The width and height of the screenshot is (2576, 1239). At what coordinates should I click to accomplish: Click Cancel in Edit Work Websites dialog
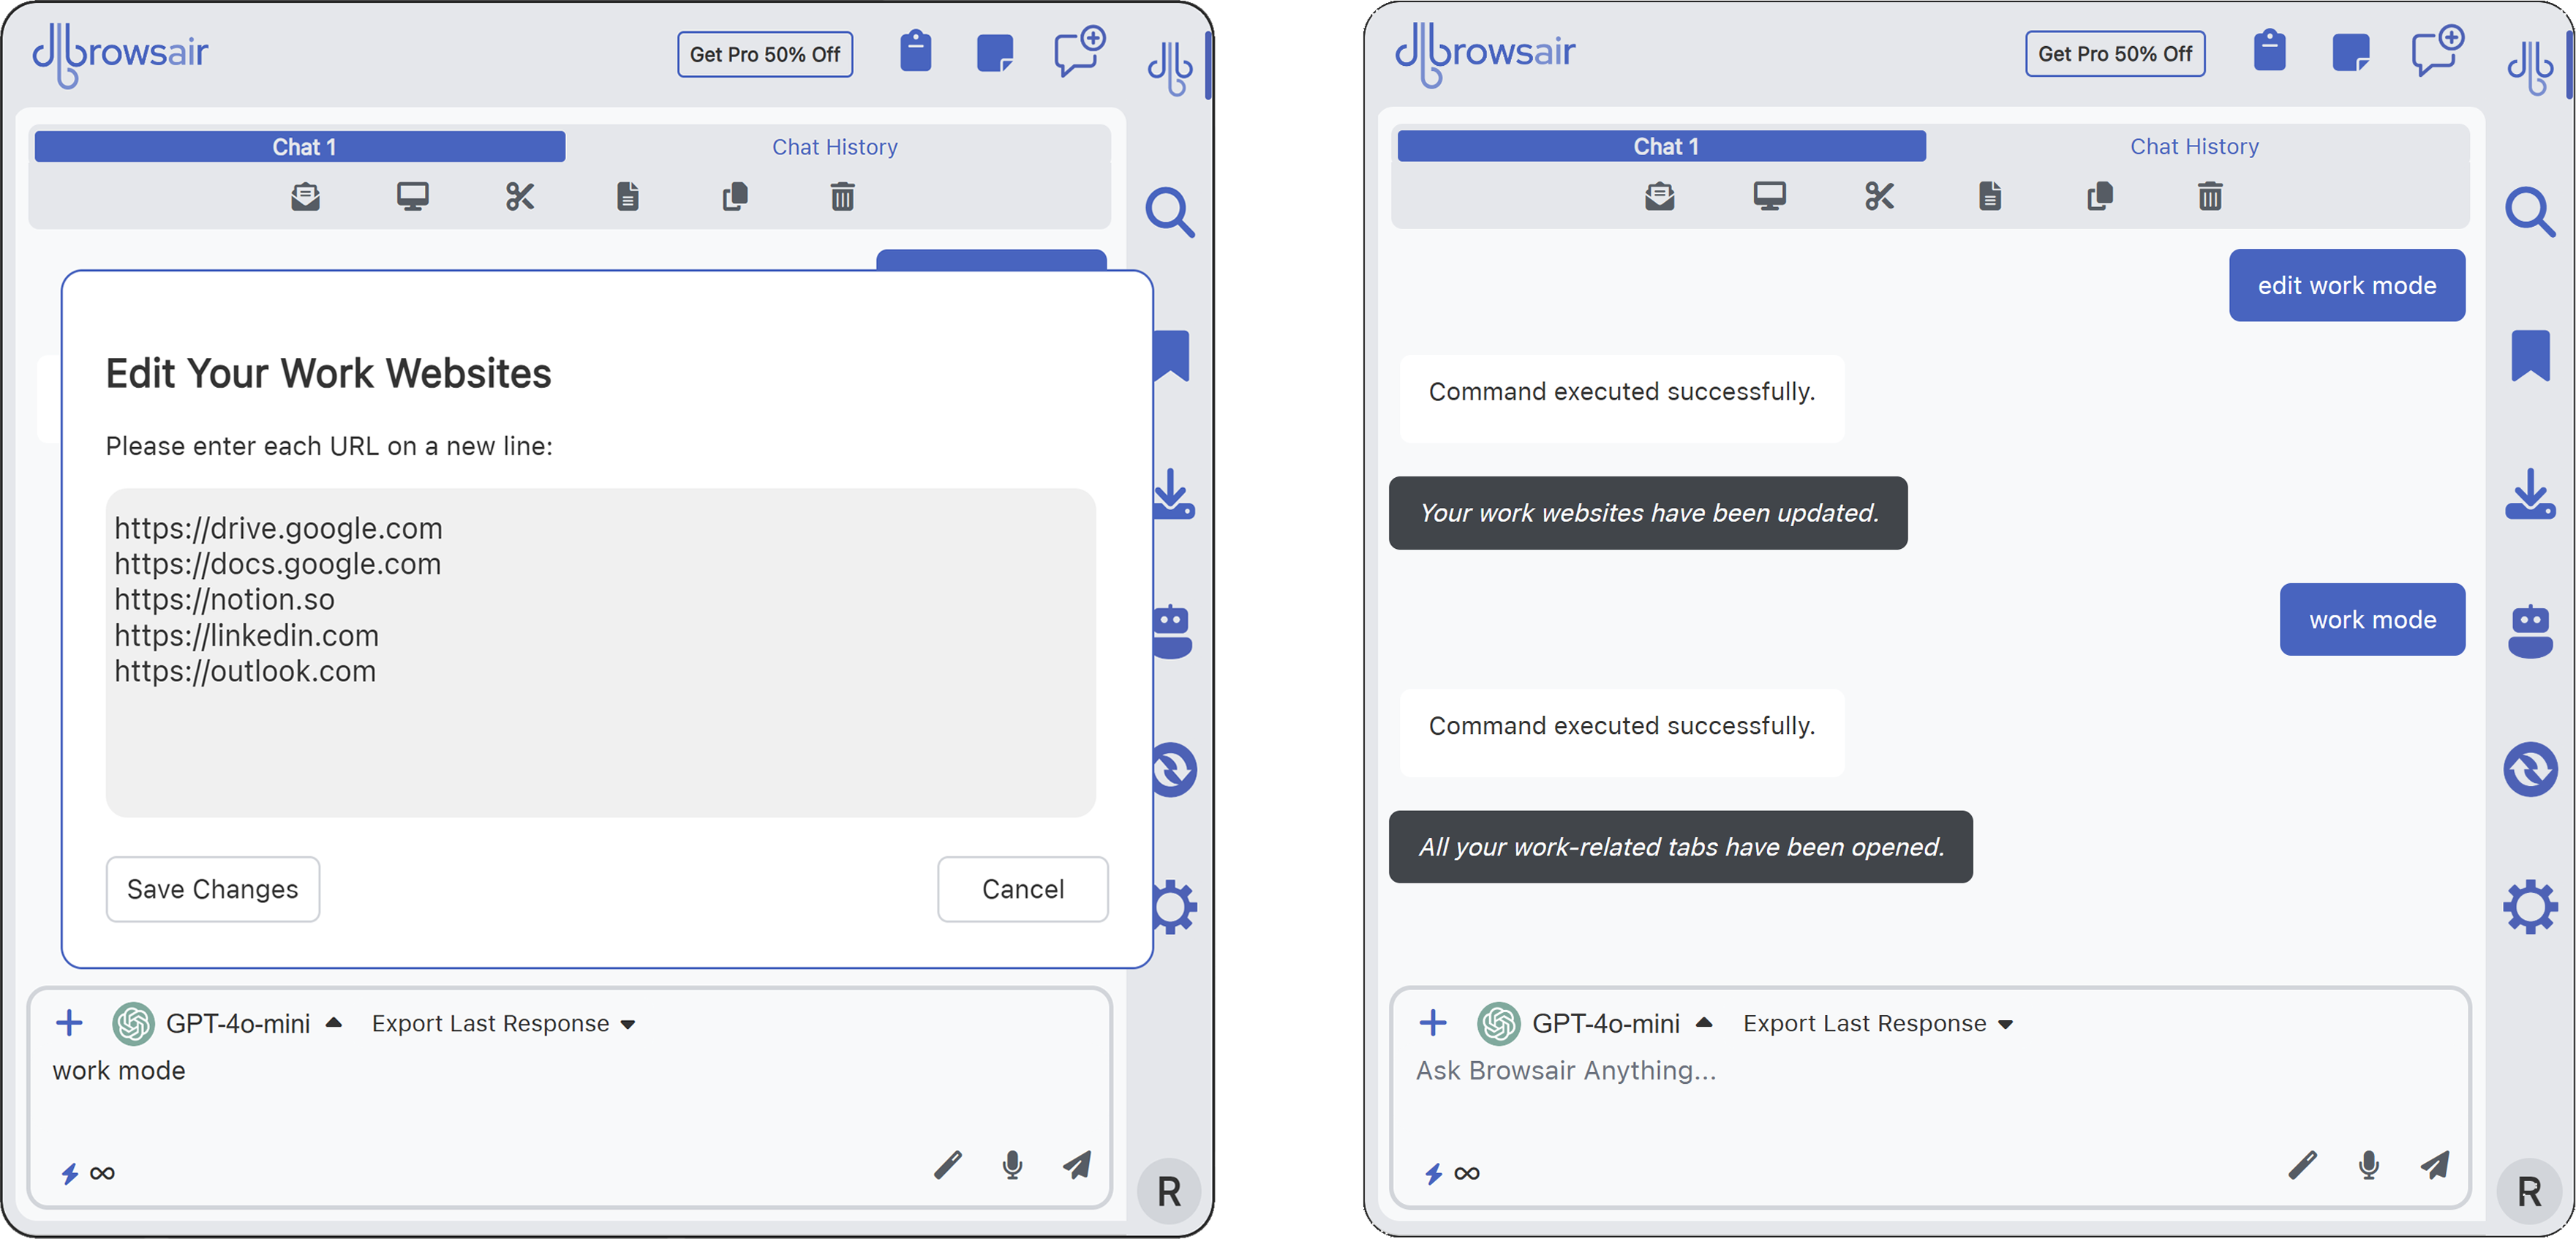1022,888
